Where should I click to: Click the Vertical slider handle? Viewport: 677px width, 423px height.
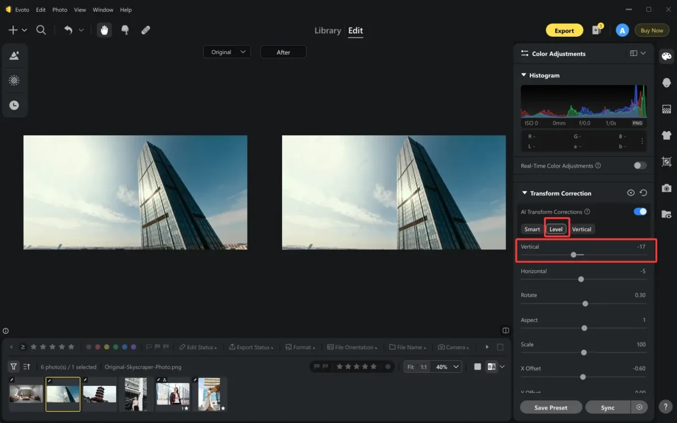573,255
